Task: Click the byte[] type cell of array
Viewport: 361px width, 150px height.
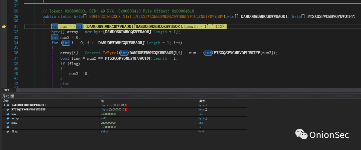Action: coord(203,119)
